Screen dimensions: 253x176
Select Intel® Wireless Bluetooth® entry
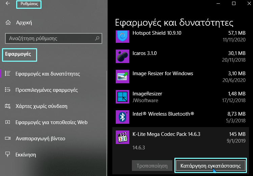tap(163, 114)
